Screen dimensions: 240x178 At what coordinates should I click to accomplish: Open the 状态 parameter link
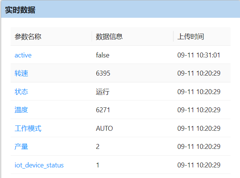(21, 92)
